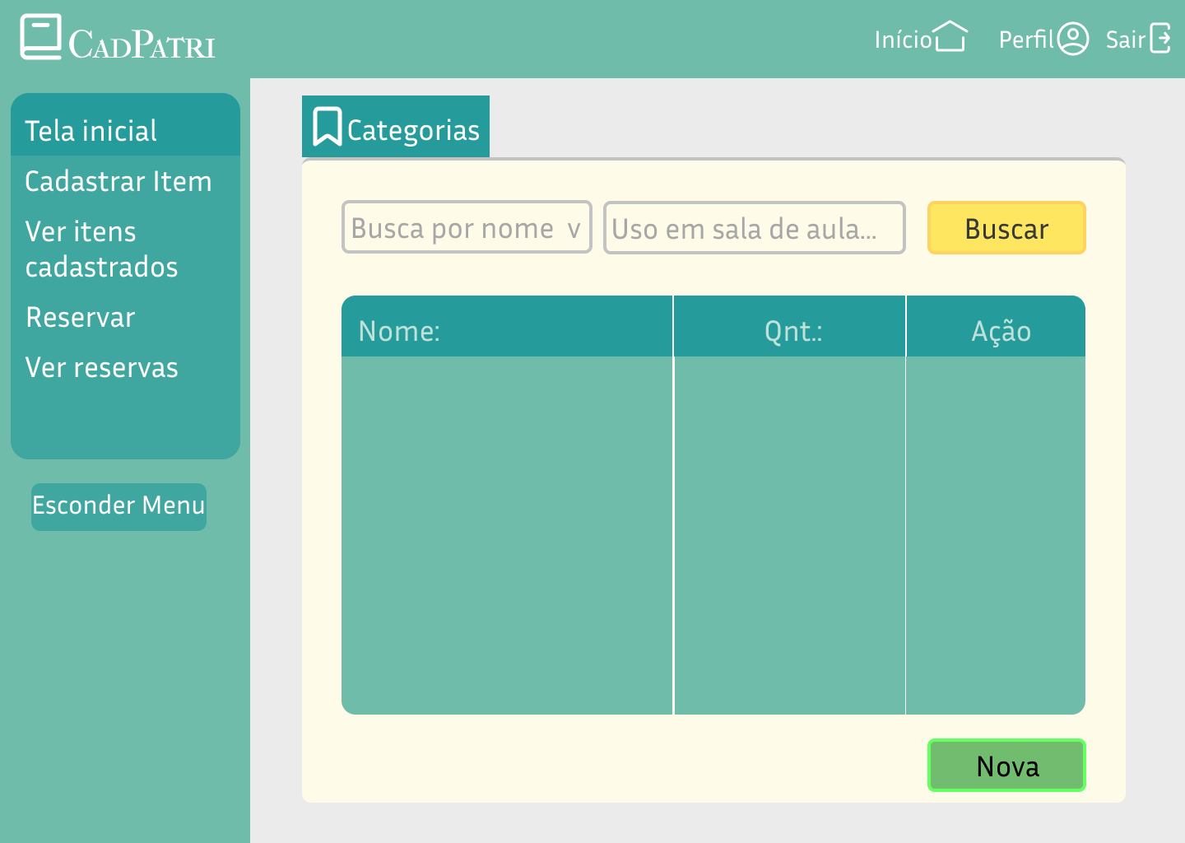Click the Ação column header
Viewport: 1185px width, 843px height.
(996, 327)
